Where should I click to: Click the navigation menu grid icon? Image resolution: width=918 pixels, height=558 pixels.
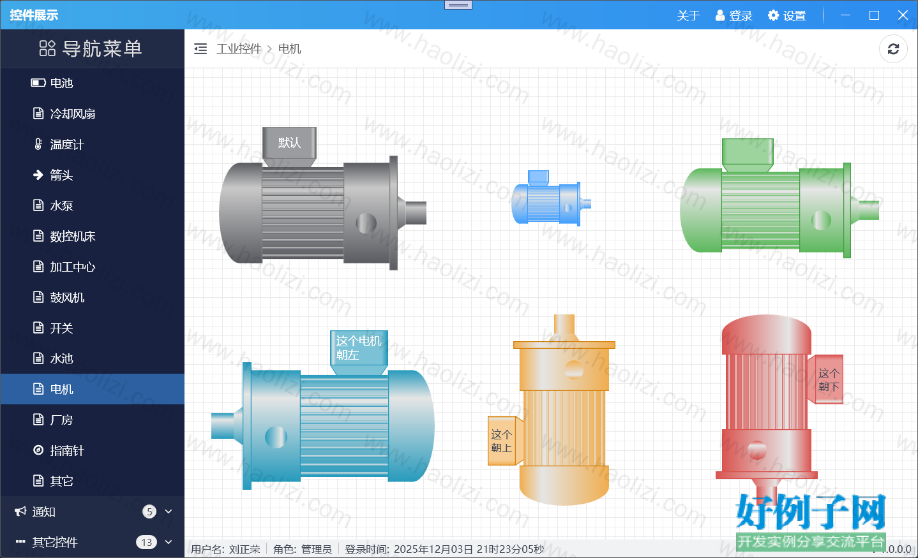point(47,48)
